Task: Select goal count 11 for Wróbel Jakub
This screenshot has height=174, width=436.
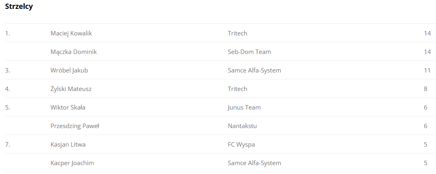Action: pos(427,70)
